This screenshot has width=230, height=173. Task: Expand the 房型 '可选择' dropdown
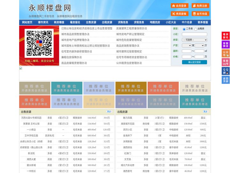(195, 40)
